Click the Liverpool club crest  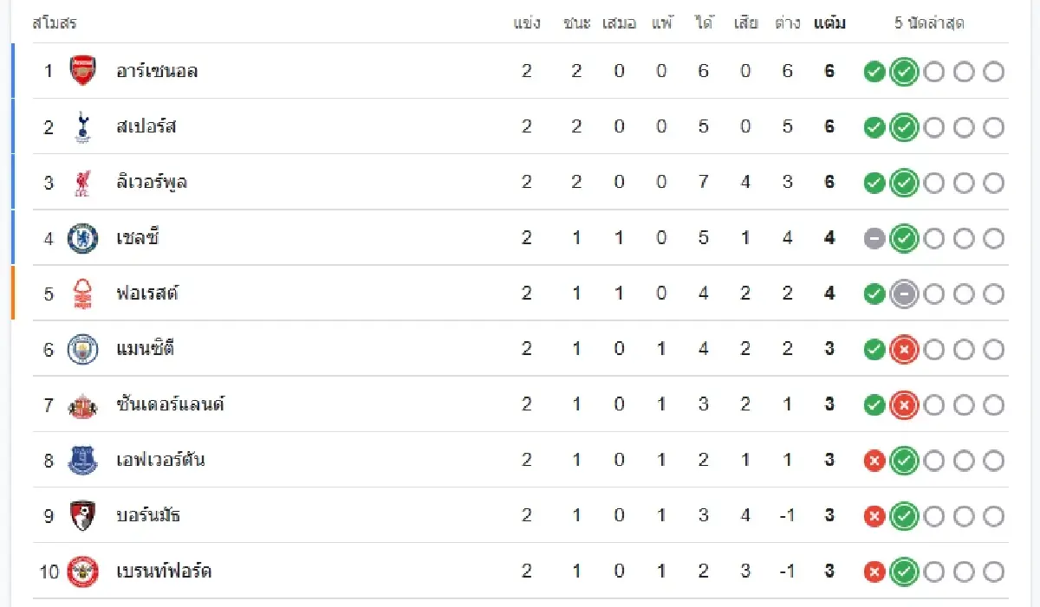(x=83, y=183)
